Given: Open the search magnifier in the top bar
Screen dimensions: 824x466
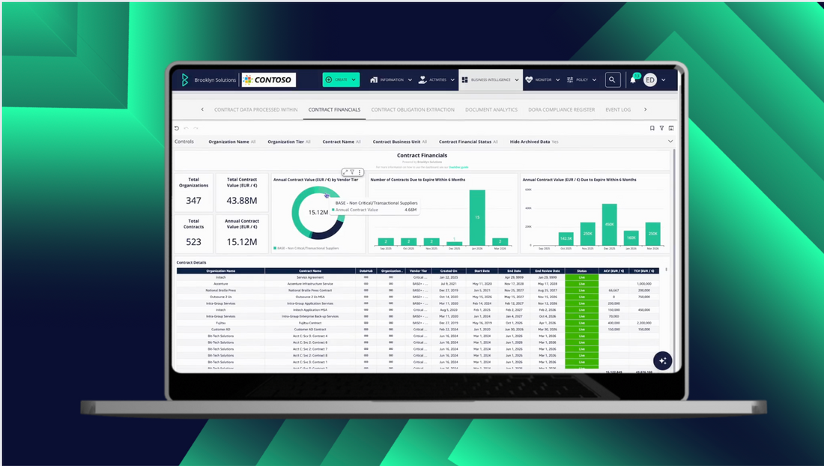Looking at the screenshot, I should (613, 79).
